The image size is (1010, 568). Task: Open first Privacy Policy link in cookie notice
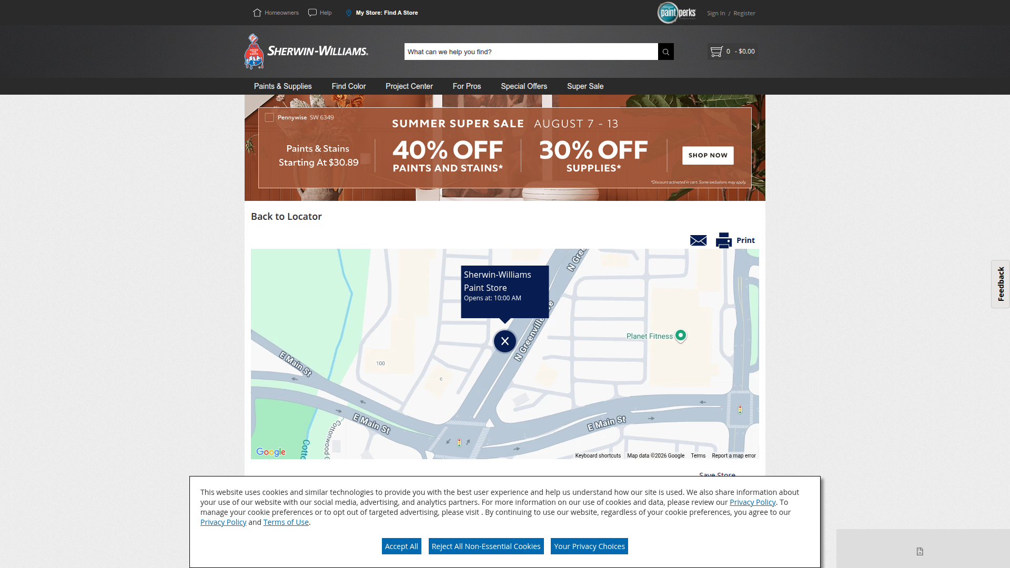point(753,502)
